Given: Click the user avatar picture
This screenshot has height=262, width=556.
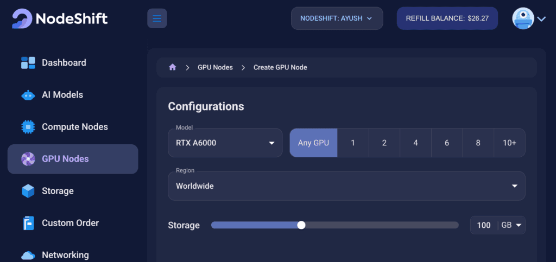Looking at the screenshot, I should (x=523, y=18).
